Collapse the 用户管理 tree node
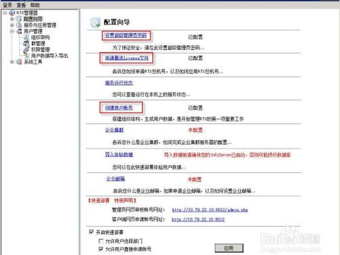 (12, 31)
